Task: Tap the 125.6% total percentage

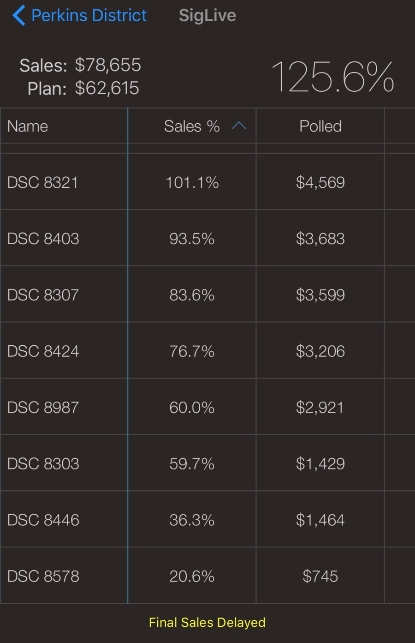Action: tap(332, 77)
